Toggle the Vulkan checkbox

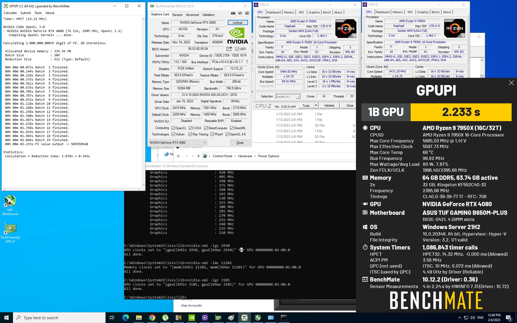[173, 134]
